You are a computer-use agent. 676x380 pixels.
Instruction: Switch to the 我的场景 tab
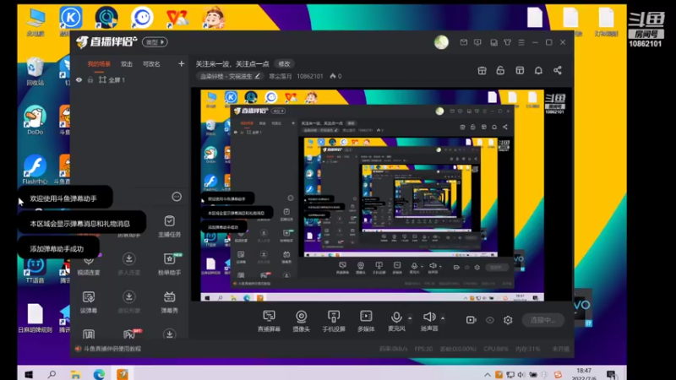99,64
